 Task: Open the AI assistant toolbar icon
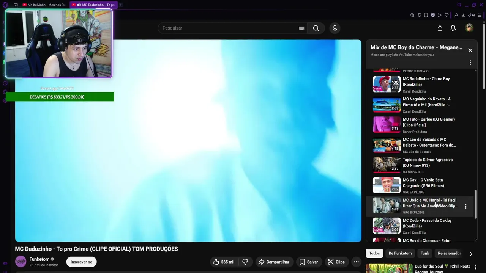pyautogui.click(x=472, y=15)
